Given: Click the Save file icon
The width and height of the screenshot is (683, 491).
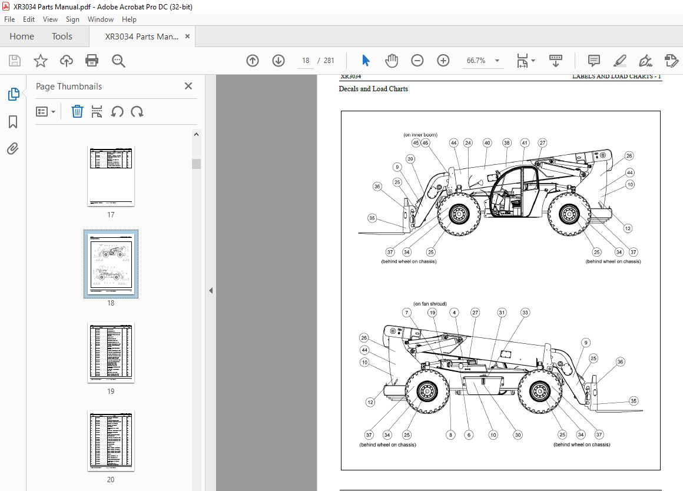Looking at the screenshot, I should [15, 61].
